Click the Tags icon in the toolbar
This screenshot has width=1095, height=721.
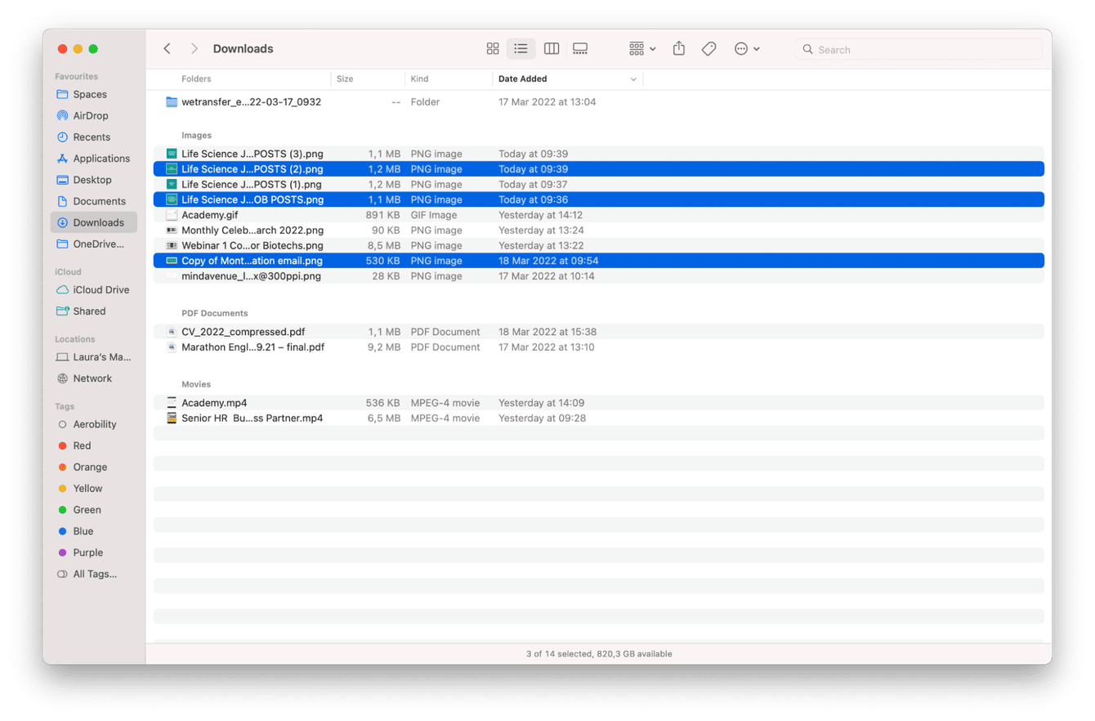(x=708, y=48)
